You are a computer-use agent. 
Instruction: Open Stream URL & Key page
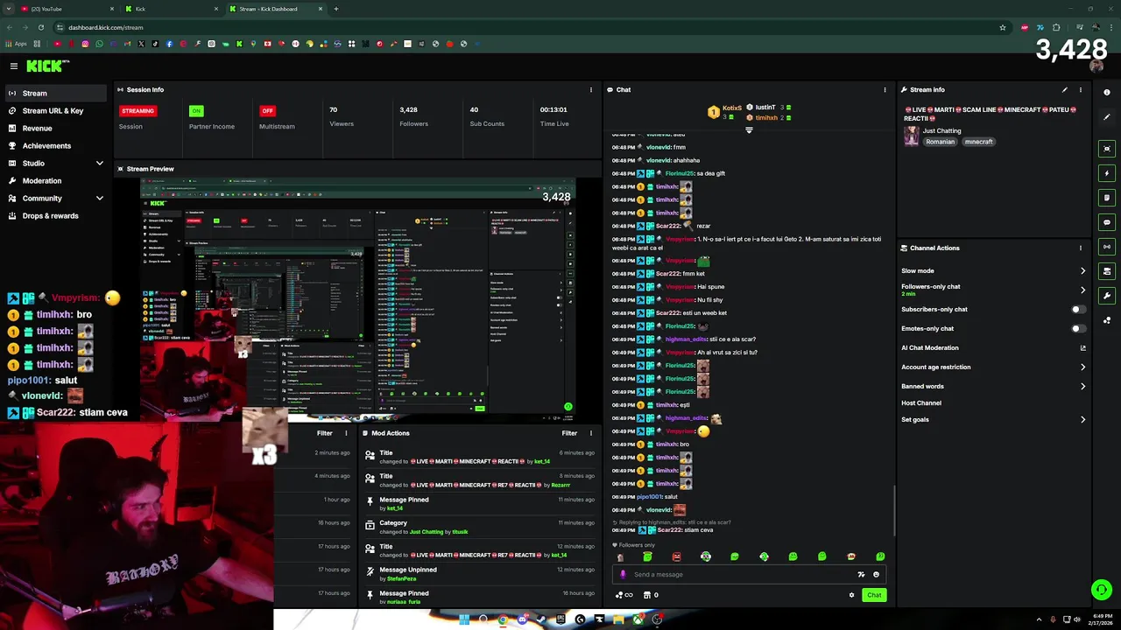pos(54,110)
